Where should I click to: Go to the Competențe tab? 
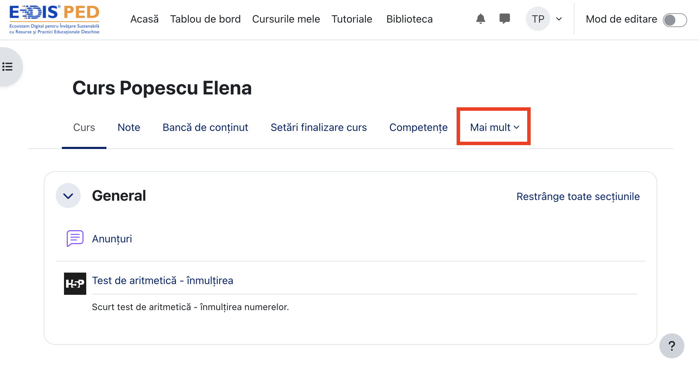(x=418, y=127)
